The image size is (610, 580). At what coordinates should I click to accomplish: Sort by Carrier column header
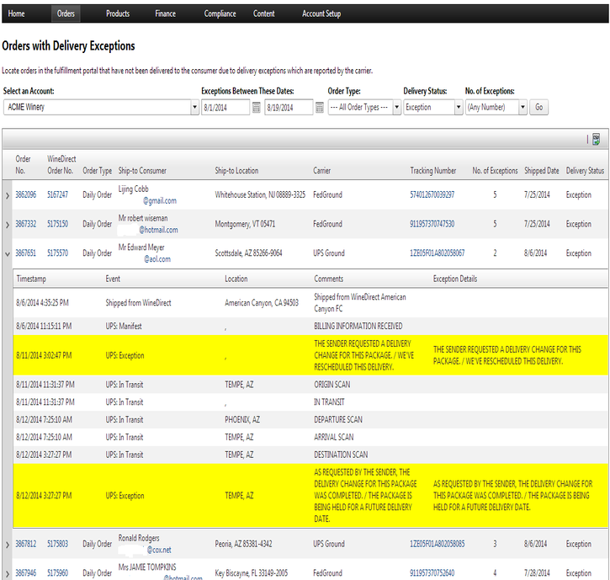click(321, 171)
